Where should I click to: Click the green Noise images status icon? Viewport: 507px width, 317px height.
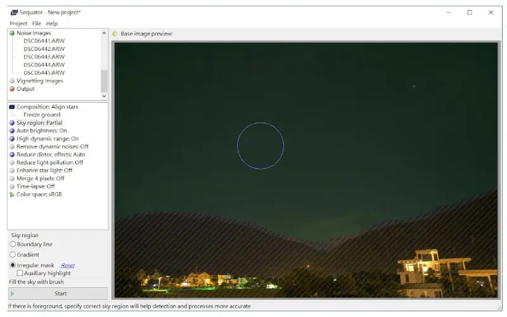point(12,33)
